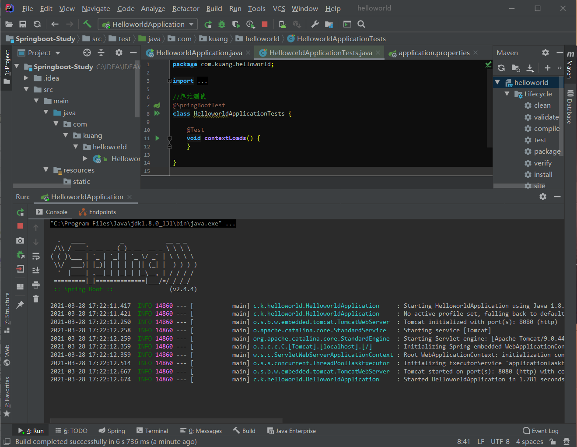Image resolution: width=577 pixels, height=447 pixels.
Task: Open Project Structure icon in toolbar
Action: pos(329,24)
